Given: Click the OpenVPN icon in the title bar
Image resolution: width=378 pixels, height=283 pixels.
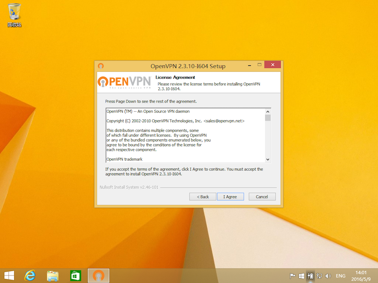Looking at the screenshot, I should pos(101,66).
